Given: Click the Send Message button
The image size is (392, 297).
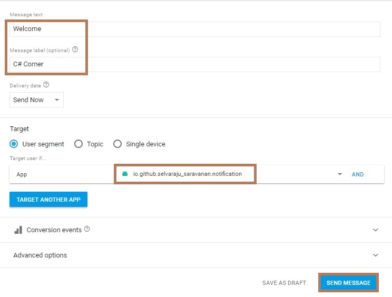Looking at the screenshot, I should 348,283.
